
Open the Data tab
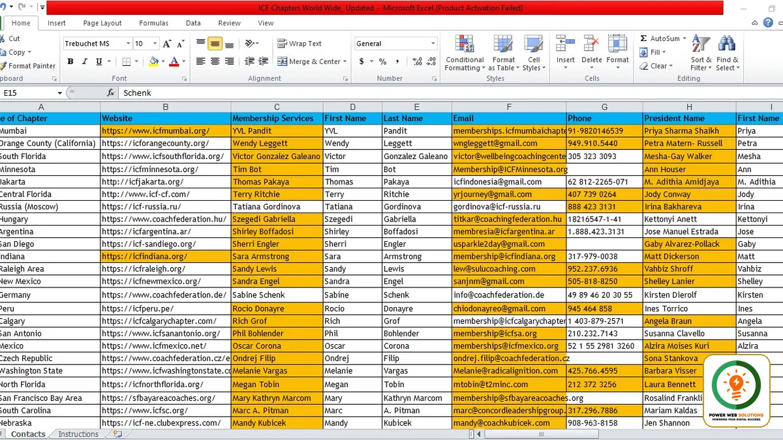[x=193, y=23]
